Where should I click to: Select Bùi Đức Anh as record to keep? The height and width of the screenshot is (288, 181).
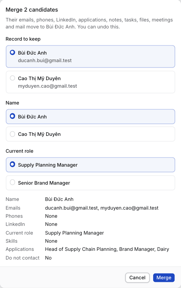(x=90, y=57)
